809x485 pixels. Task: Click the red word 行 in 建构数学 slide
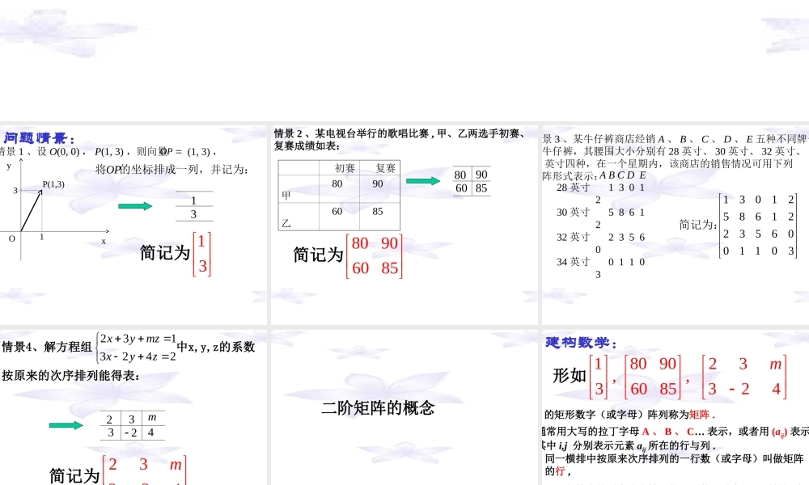560,470
